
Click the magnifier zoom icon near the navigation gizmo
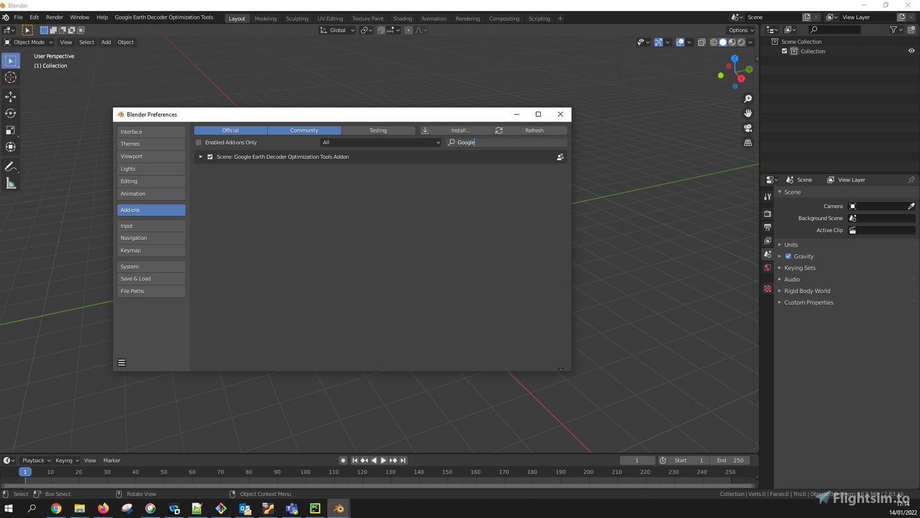(x=748, y=98)
